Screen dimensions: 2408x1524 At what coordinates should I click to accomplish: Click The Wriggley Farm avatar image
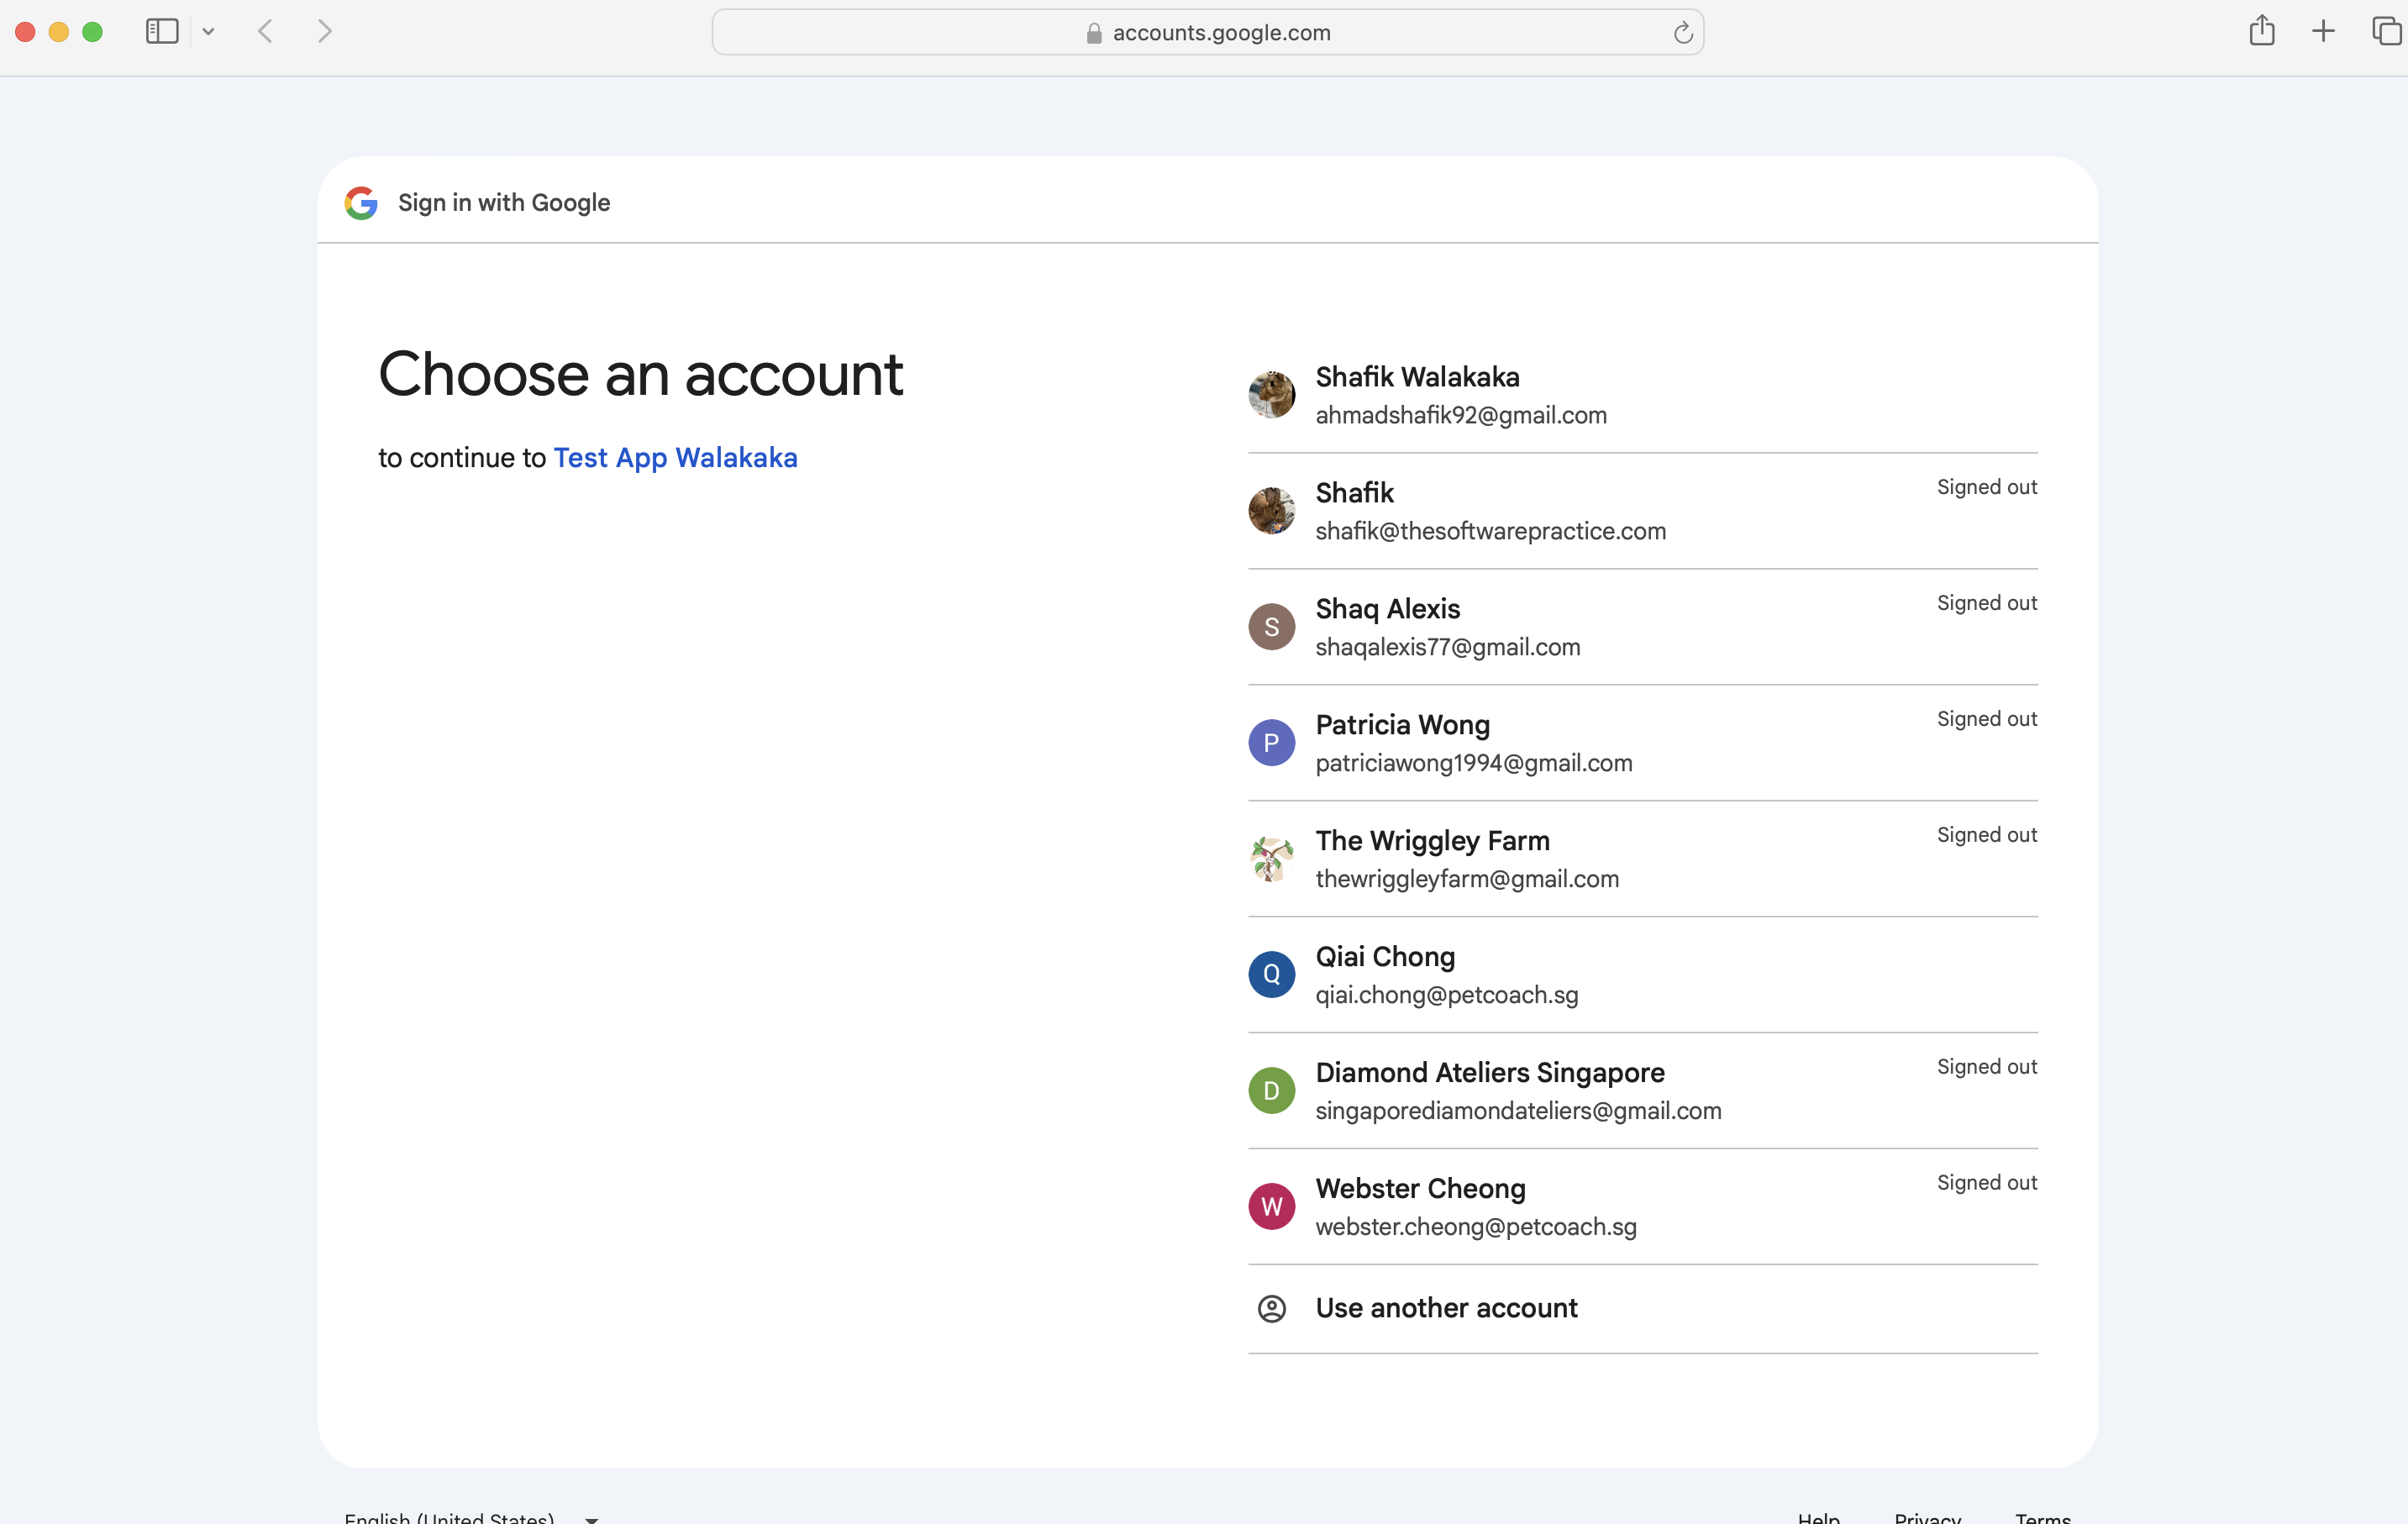1271,859
